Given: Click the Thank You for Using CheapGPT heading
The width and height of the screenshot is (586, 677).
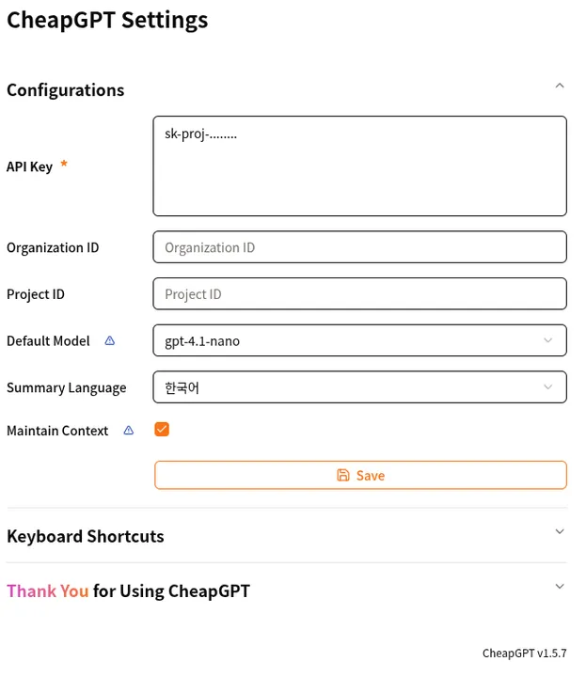Looking at the screenshot, I should coord(129,591).
